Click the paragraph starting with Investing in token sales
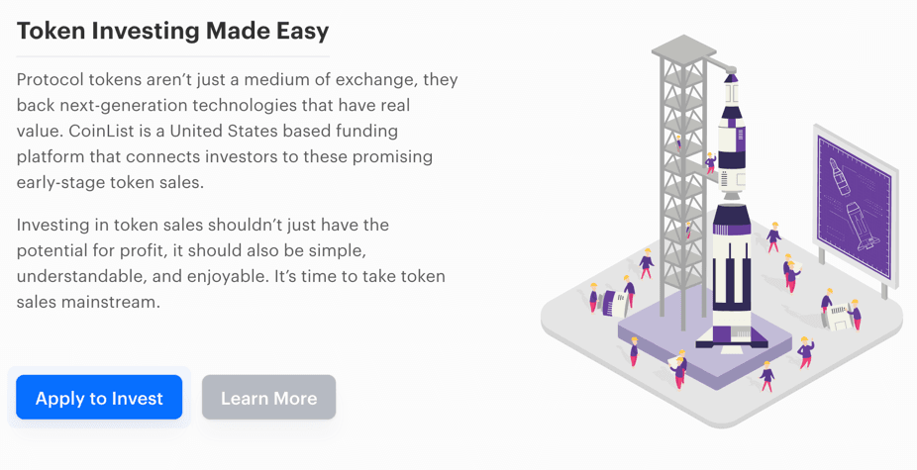917x470 pixels. 231,263
